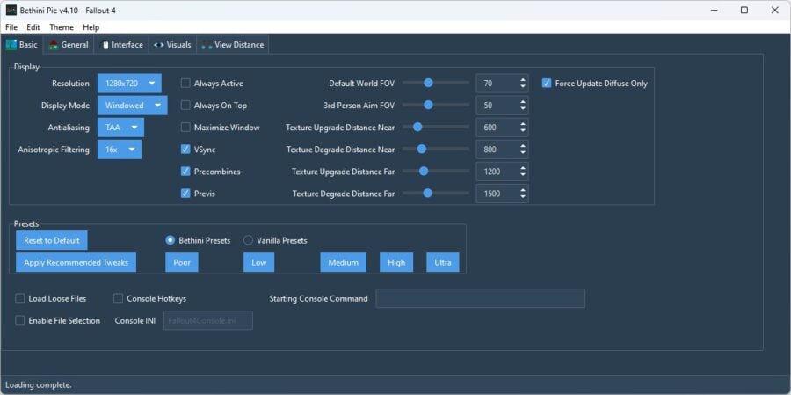Open the Theme menu
791x395 pixels.
click(x=62, y=27)
